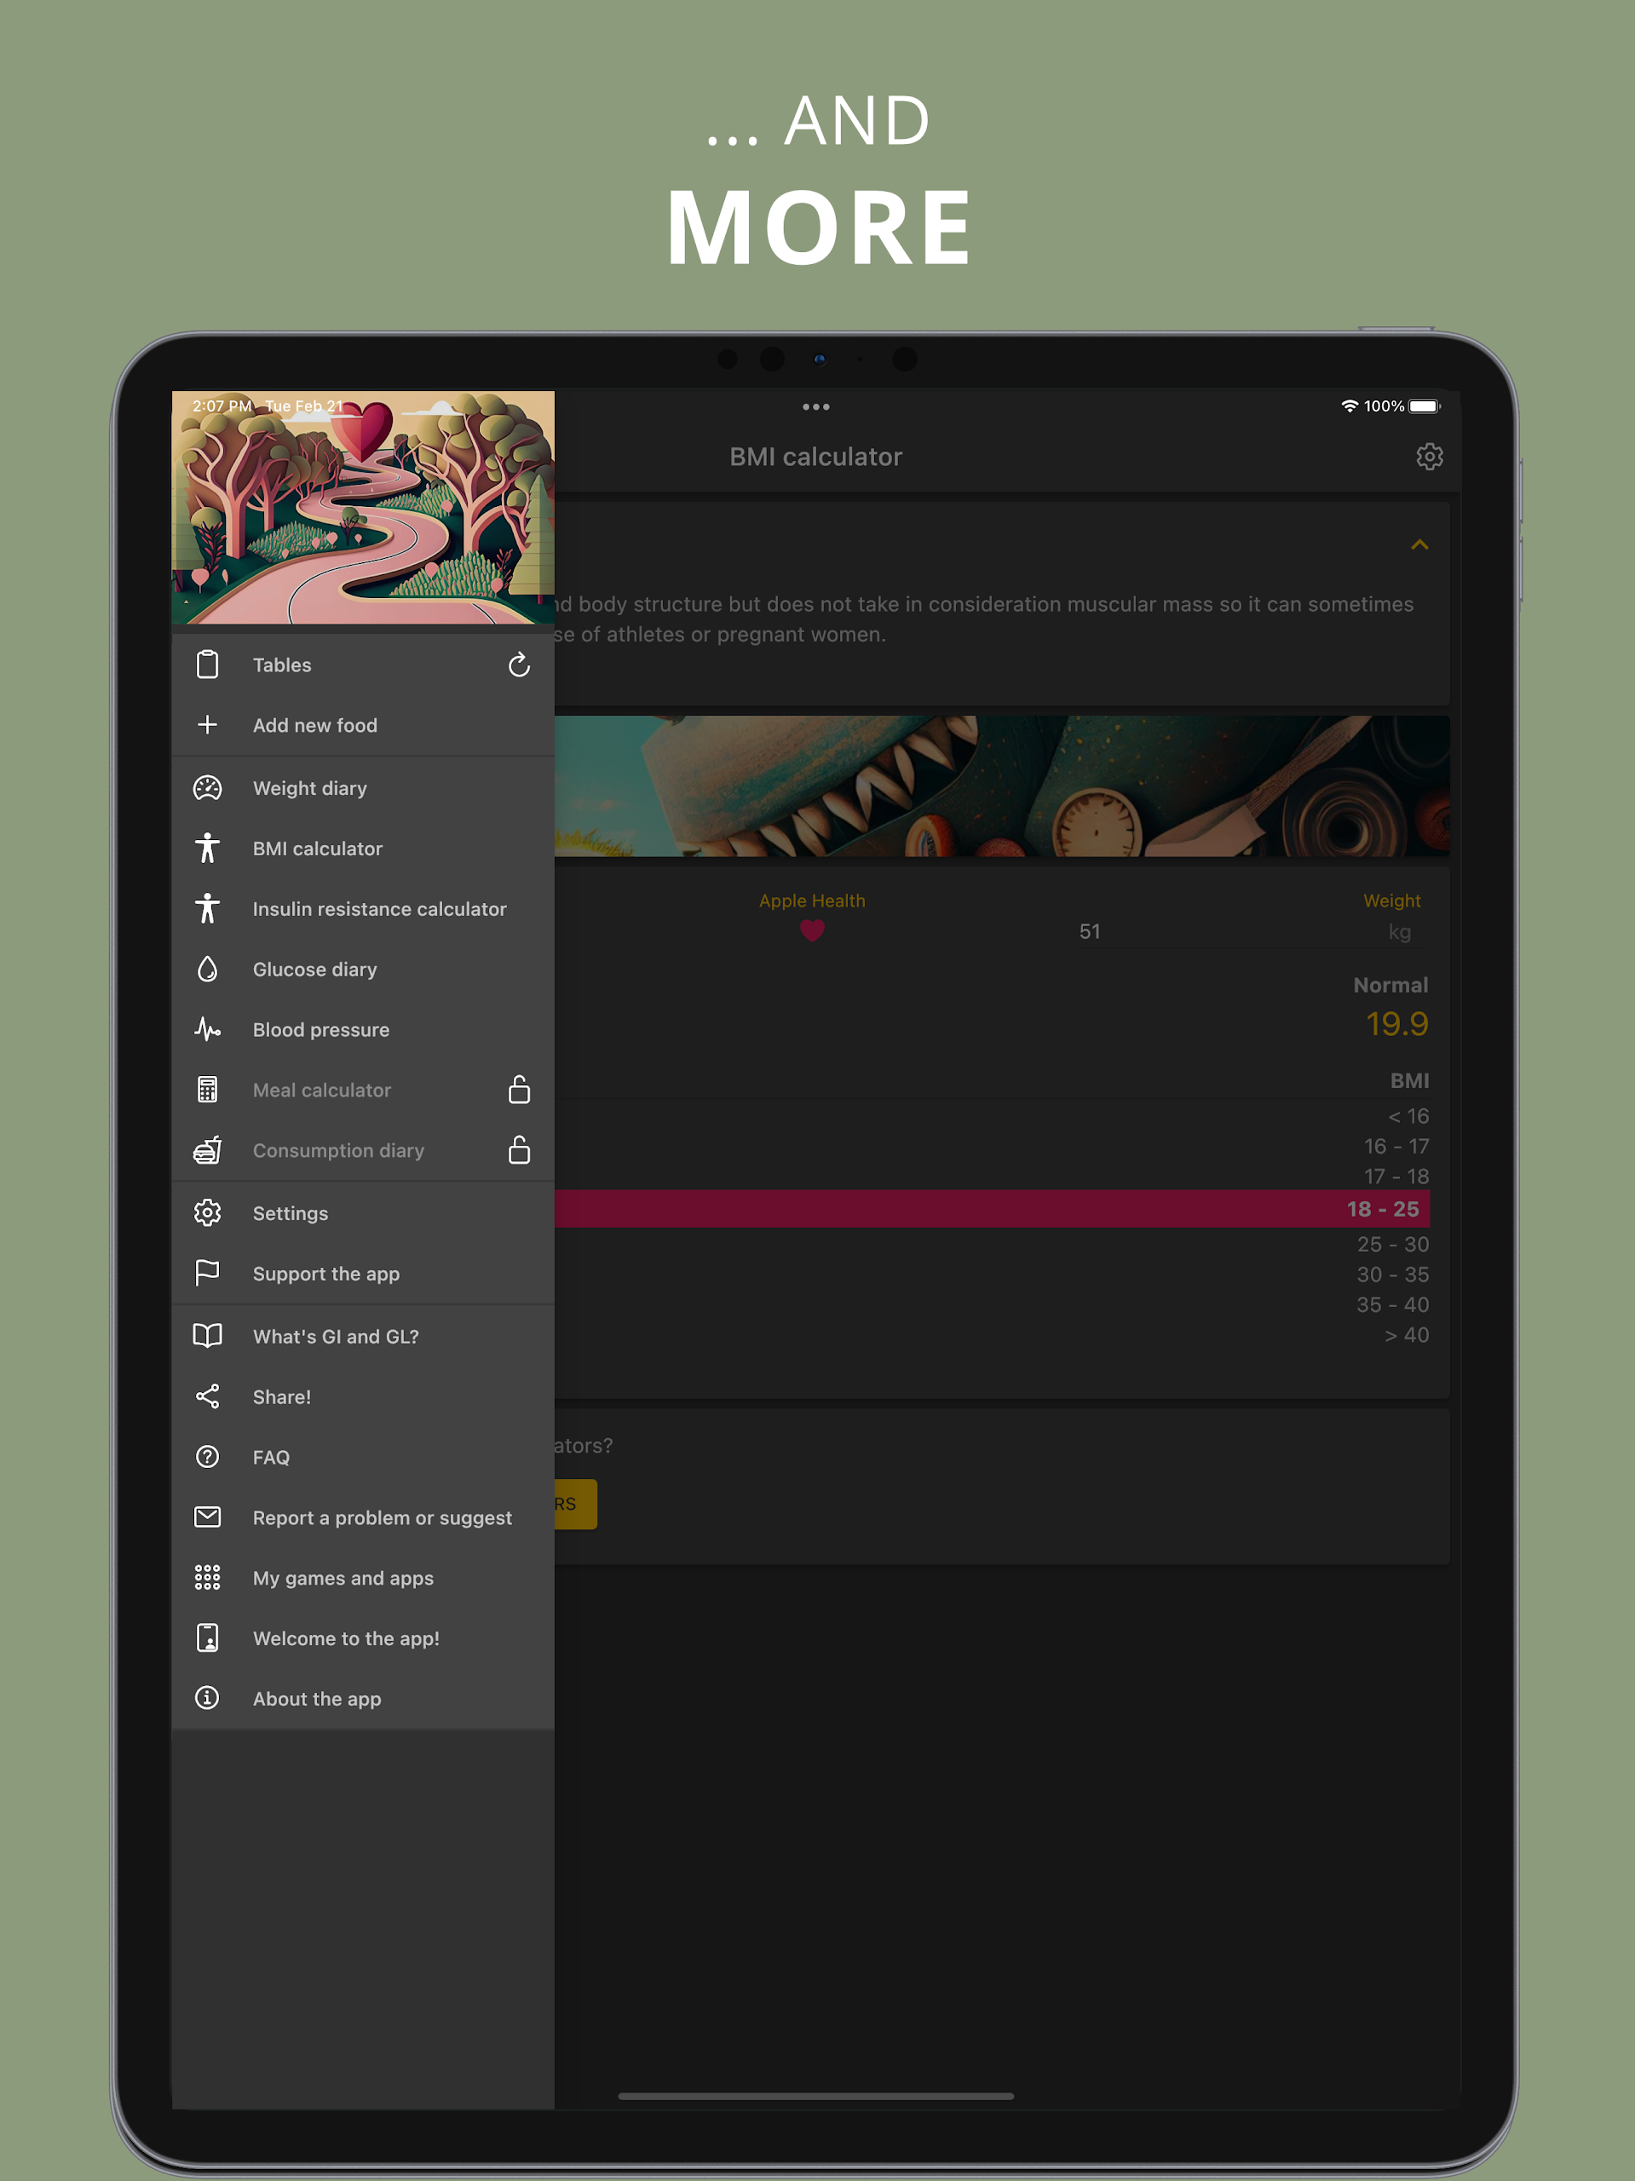Tap the Blood pressure pulse icon

click(207, 1029)
